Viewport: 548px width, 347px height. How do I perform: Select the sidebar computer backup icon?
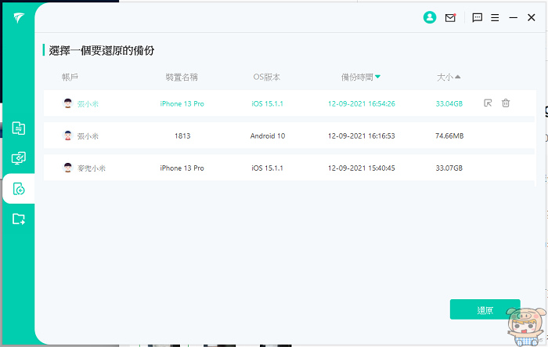pos(19,158)
